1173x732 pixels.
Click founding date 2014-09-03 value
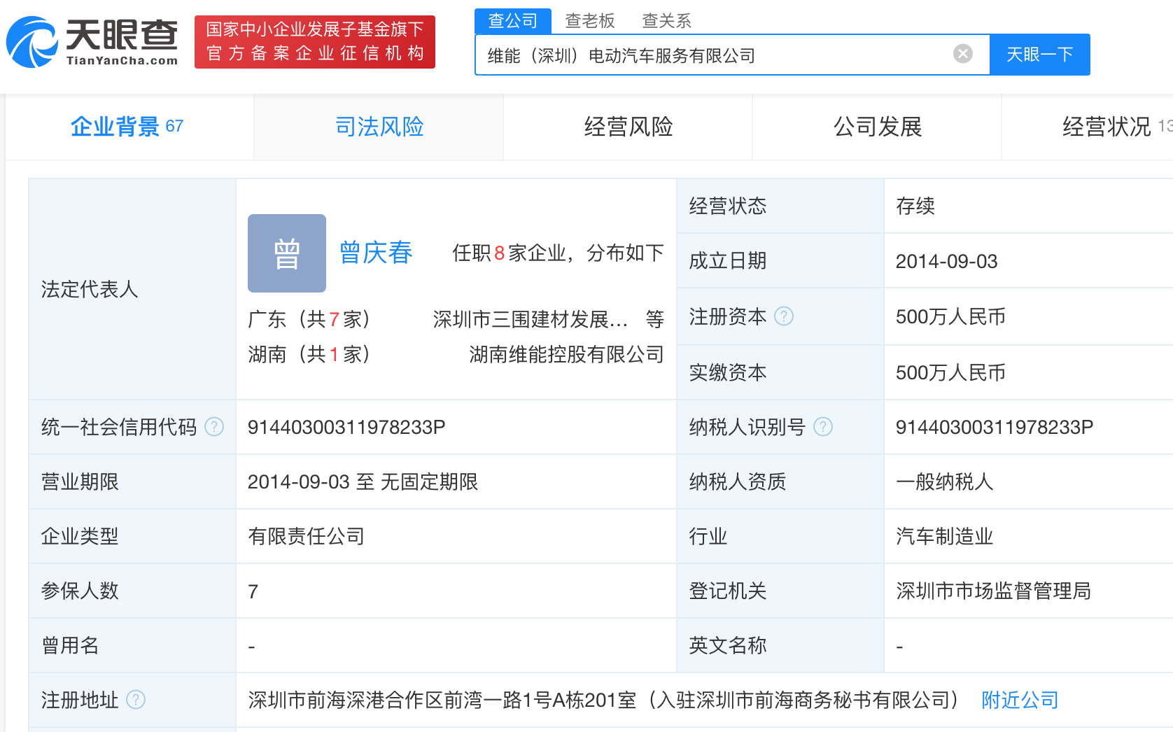[x=947, y=261]
